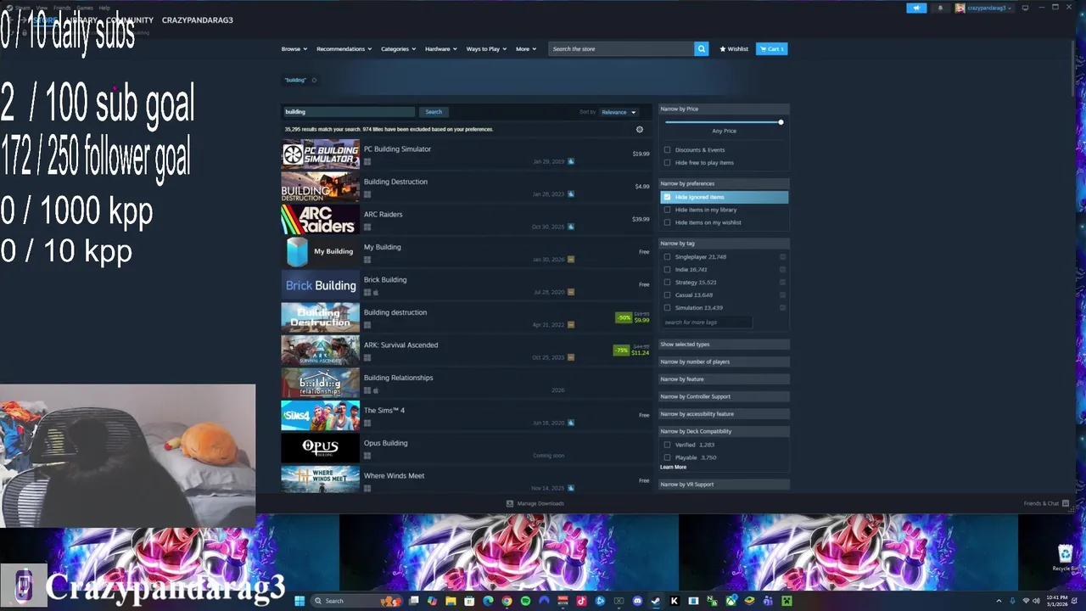Check the Simulation tag filter
The height and width of the screenshot is (611, 1086).
pos(667,307)
